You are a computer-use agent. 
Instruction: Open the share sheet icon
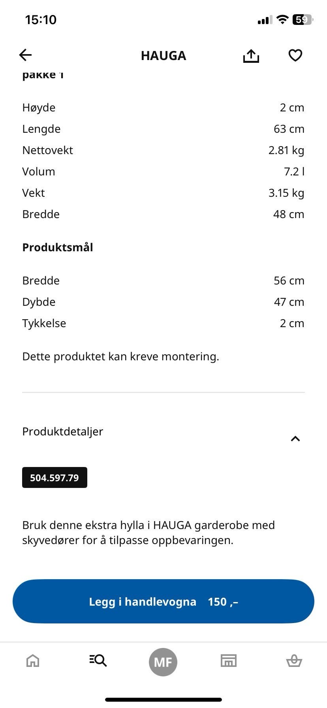(251, 56)
